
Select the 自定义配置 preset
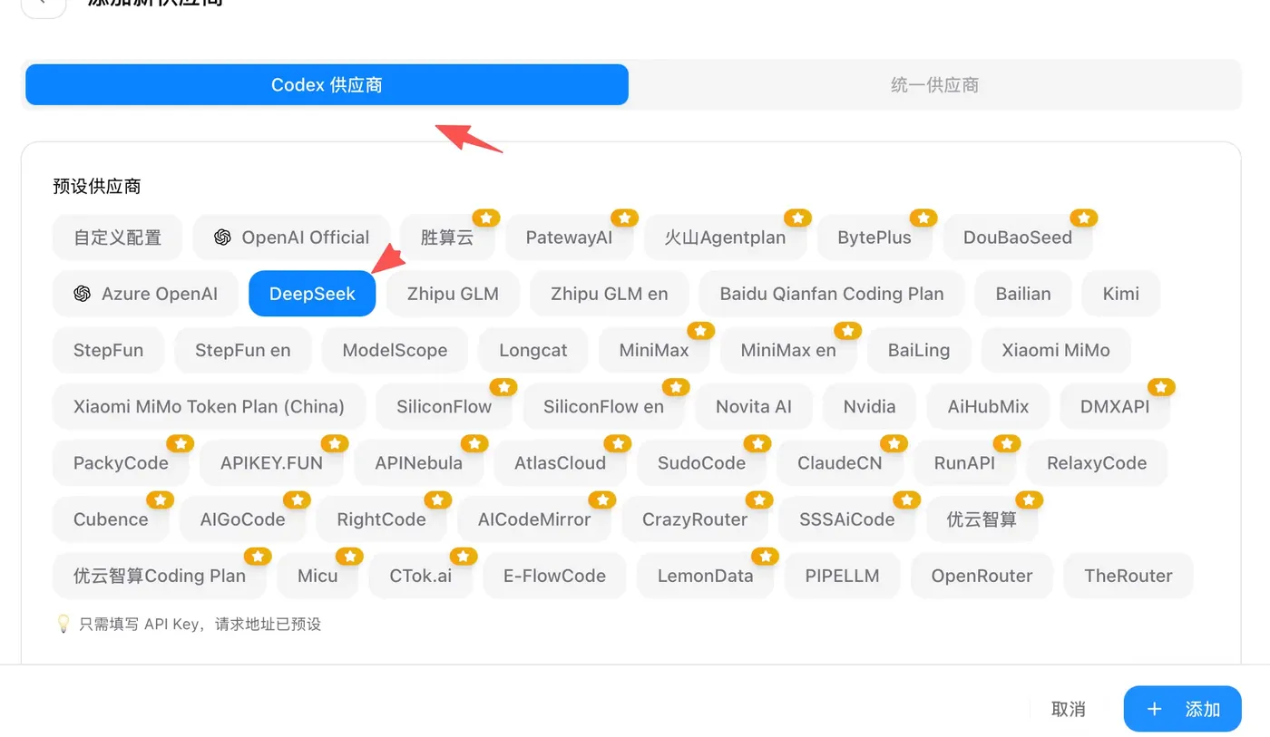118,238
